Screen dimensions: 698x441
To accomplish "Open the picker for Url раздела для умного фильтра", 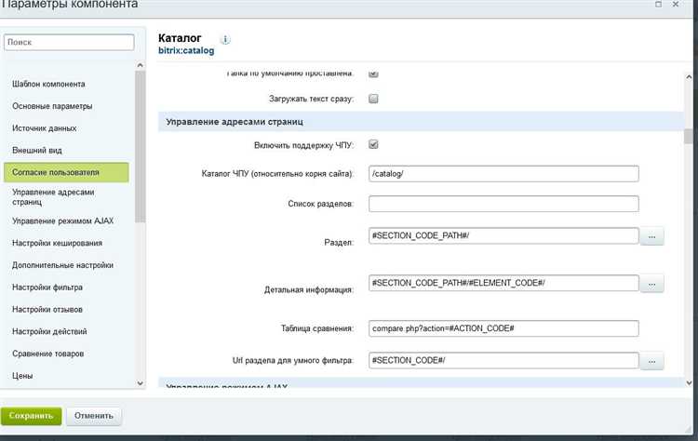I will click(x=651, y=361).
